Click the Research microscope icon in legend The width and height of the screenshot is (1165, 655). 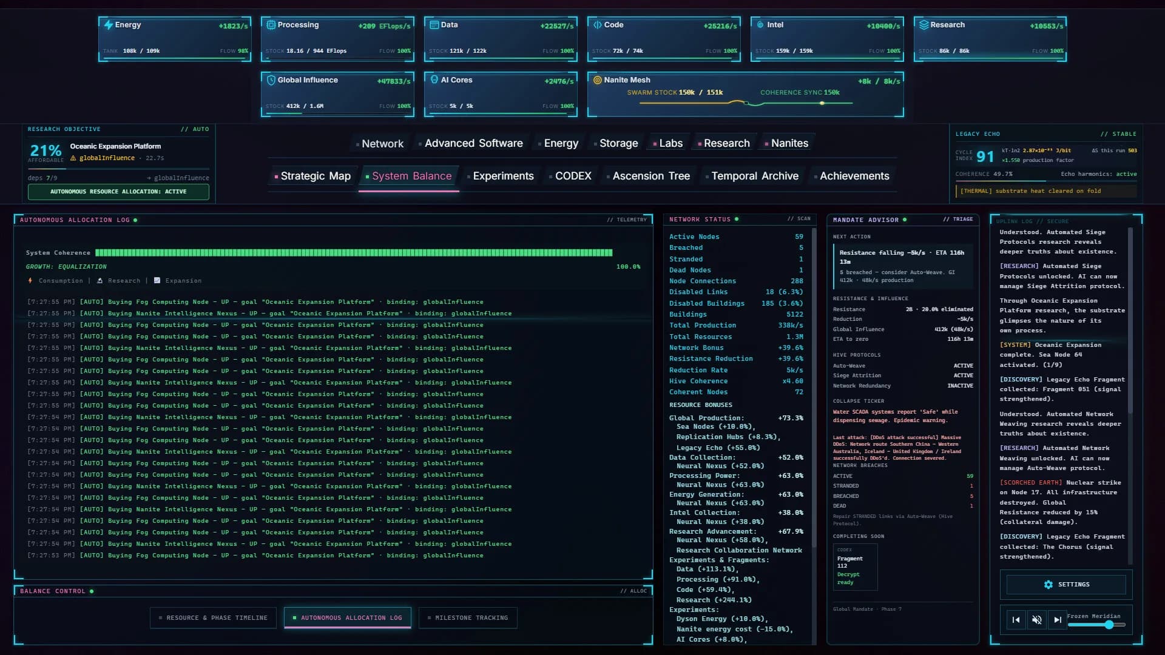coord(100,280)
